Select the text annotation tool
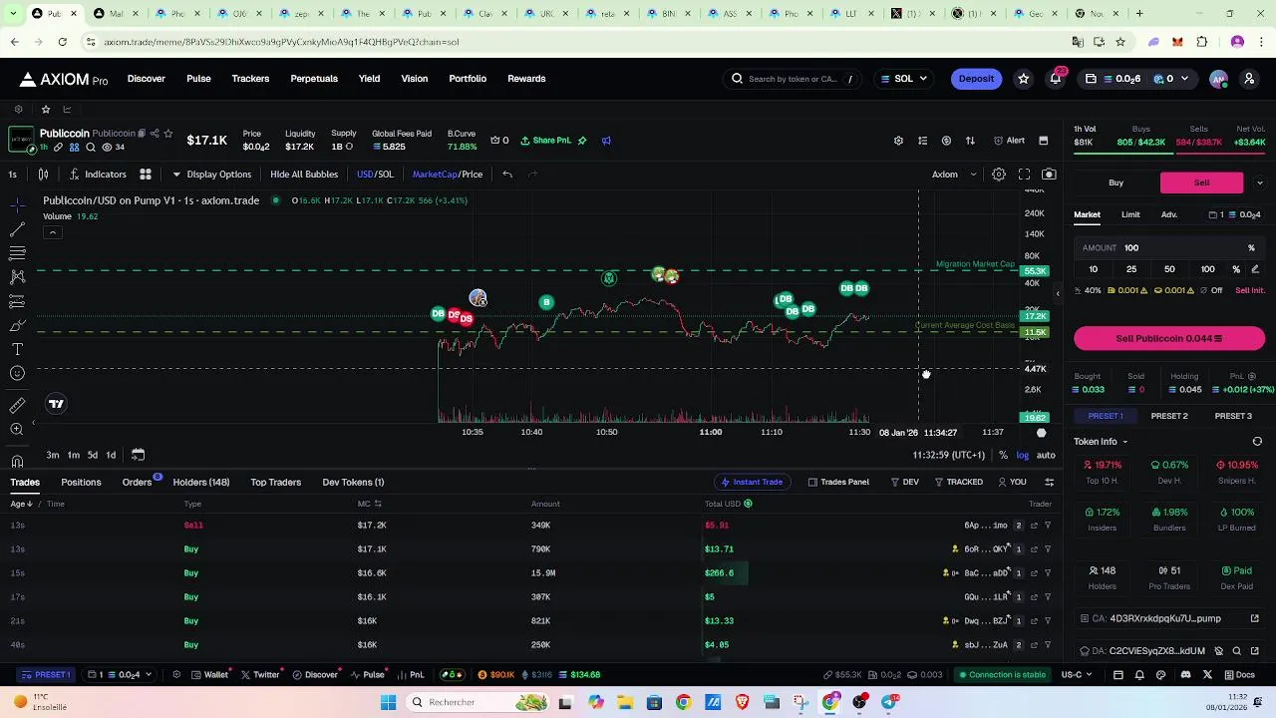The image size is (1276, 718). click(17, 349)
